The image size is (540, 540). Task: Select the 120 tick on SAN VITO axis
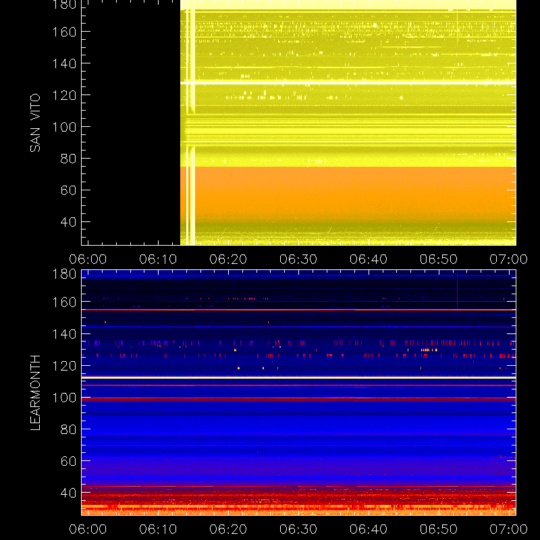[64, 95]
